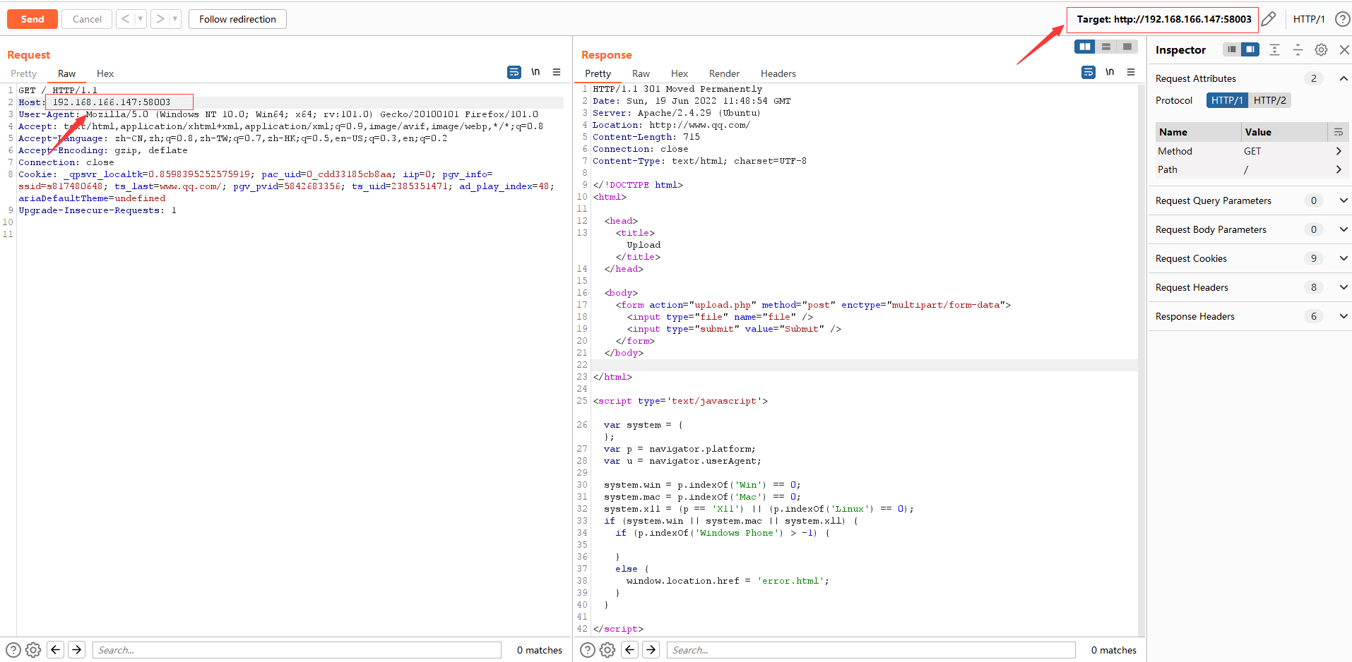1352x662 pixels.
Task: Expand the Request Headers section
Action: 1343,287
